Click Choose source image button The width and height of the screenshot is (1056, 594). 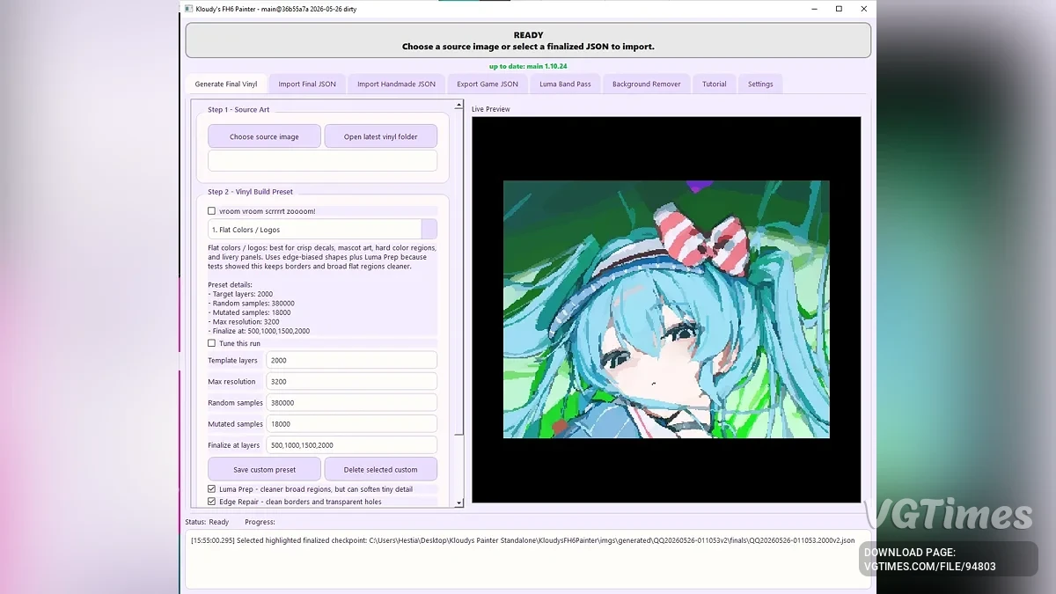(x=264, y=136)
